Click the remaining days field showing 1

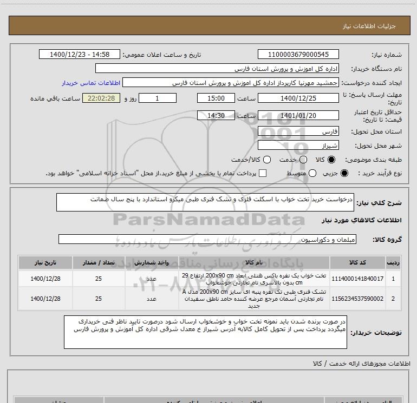pos(158,98)
